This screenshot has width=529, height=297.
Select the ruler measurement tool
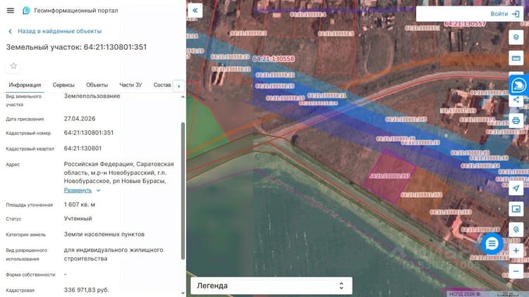coord(516,58)
